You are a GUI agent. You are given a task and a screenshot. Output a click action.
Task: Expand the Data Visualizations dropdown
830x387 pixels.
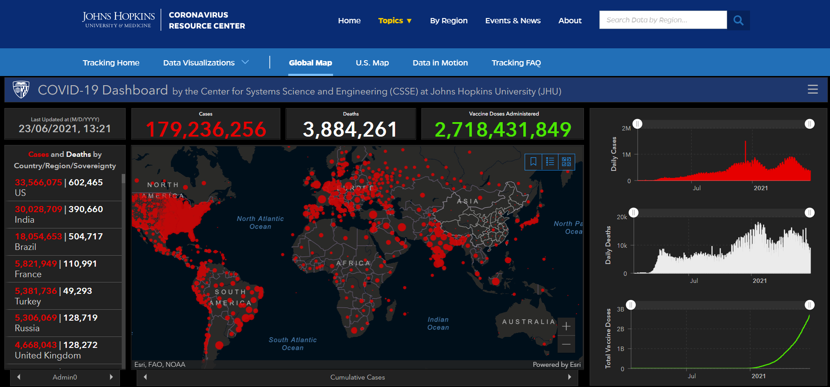[x=206, y=62]
